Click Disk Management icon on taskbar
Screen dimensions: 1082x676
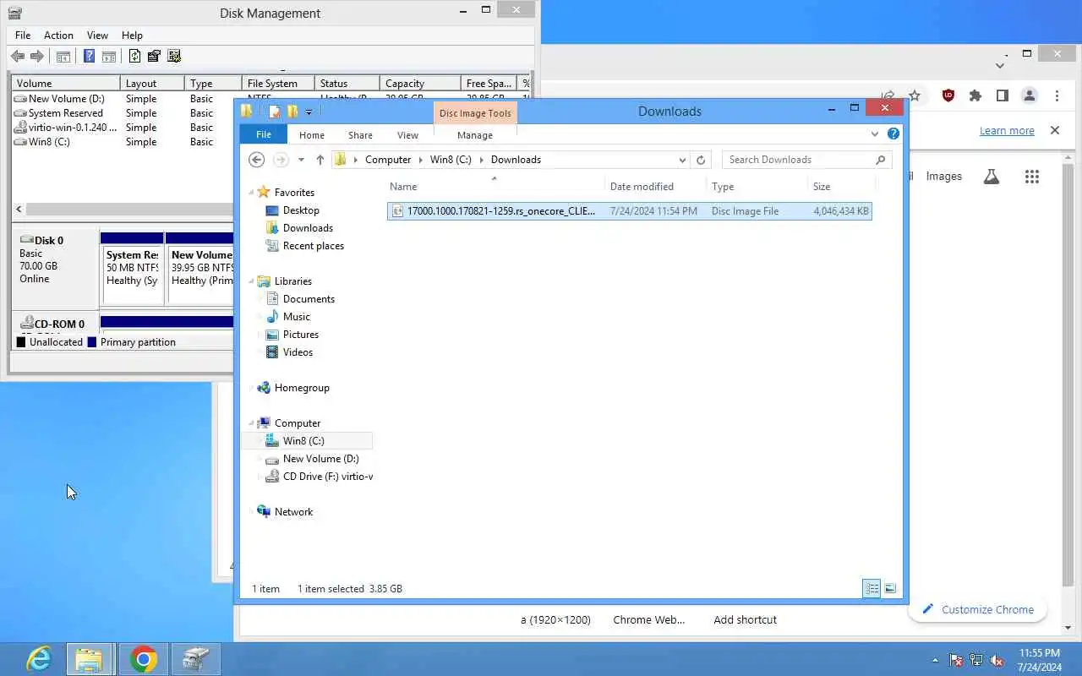[x=196, y=659]
